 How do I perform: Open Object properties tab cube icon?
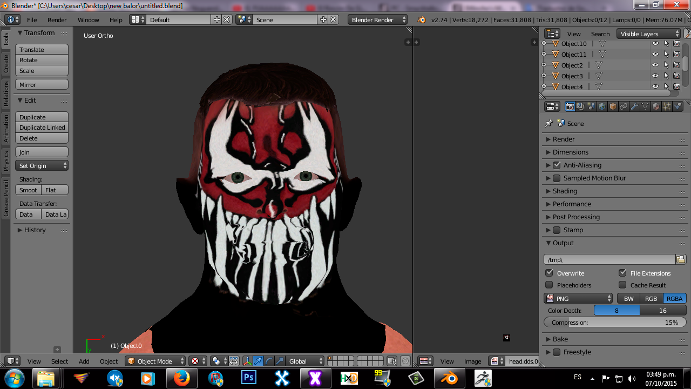click(x=613, y=106)
